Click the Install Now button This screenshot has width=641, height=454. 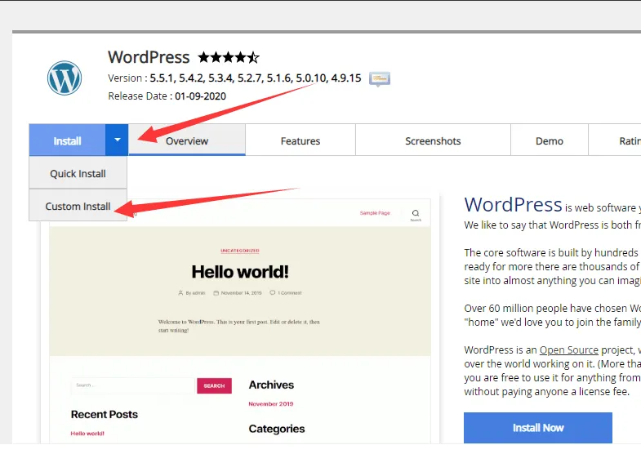coord(538,427)
